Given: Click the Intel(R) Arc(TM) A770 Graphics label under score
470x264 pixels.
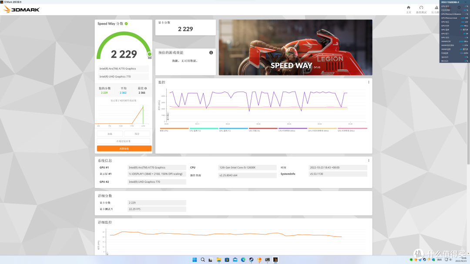Looking at the screenshot, I should coord(124,69).
